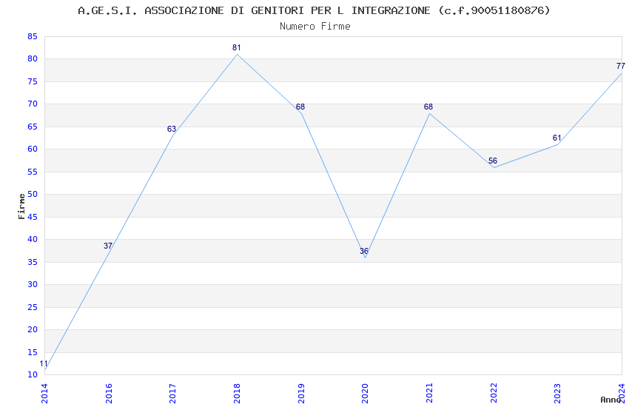Click x-axis year 2022
Screen dimensions: 629x407
494,394
